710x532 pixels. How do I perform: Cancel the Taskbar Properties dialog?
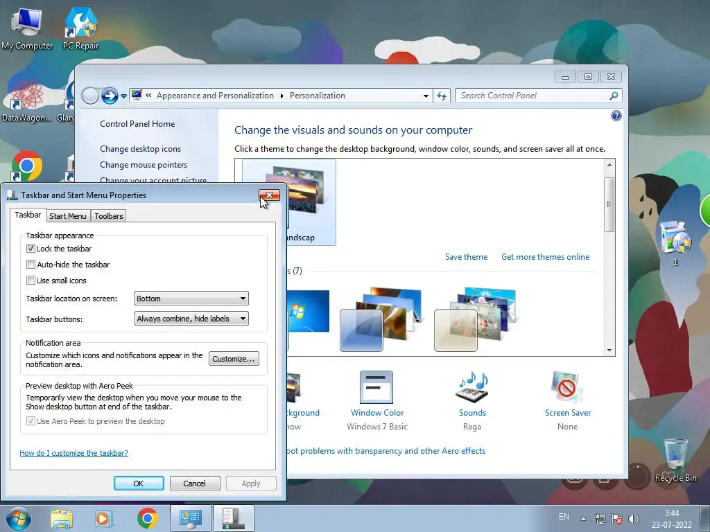195,483
